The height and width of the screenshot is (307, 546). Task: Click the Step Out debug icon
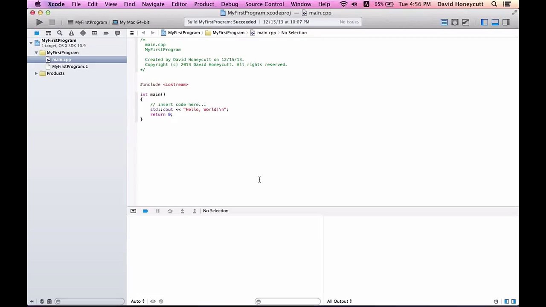tap(195, 211)
